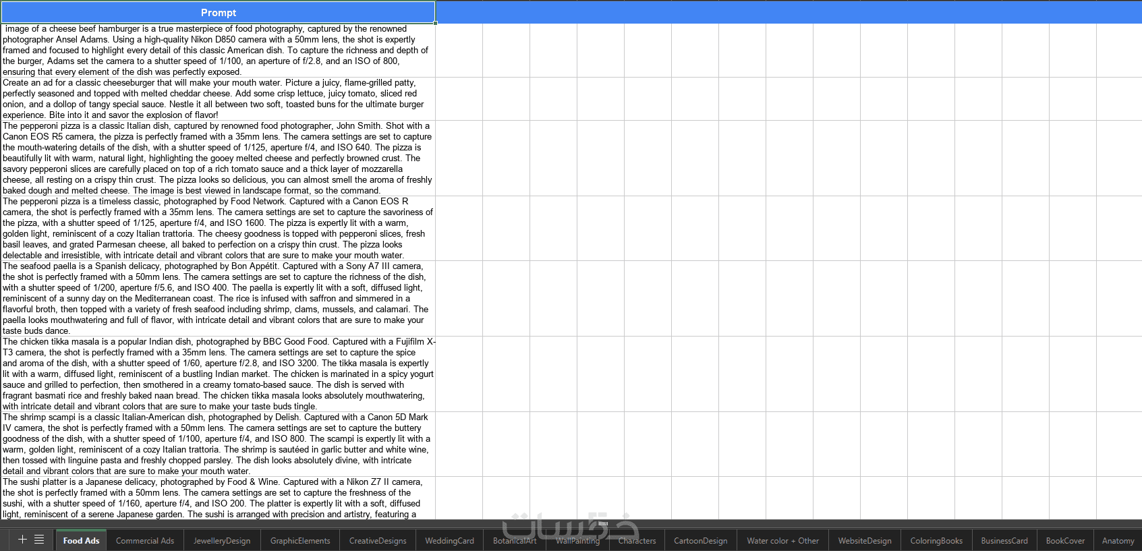Screen dimensions: 1142x551
Task: Switch to the ColoringBooks sheet tab
Action: coord(936,540)
